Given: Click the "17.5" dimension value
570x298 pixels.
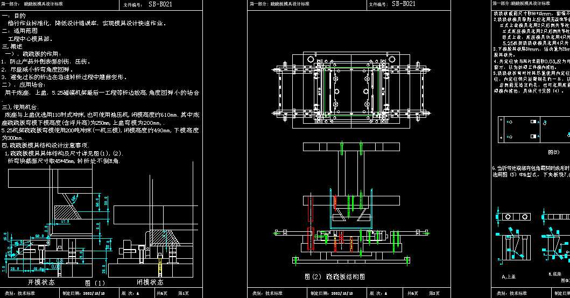Looking at the screenshot, I should coord(65,221).
